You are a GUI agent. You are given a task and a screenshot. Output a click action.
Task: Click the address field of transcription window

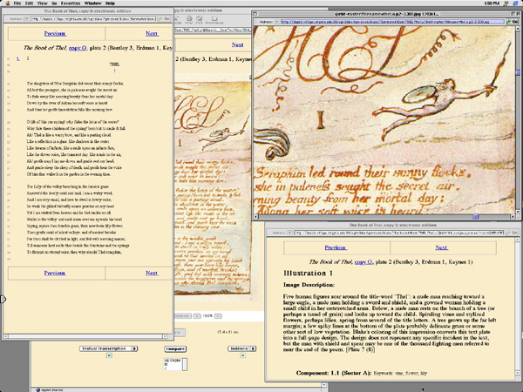[93, 18]
